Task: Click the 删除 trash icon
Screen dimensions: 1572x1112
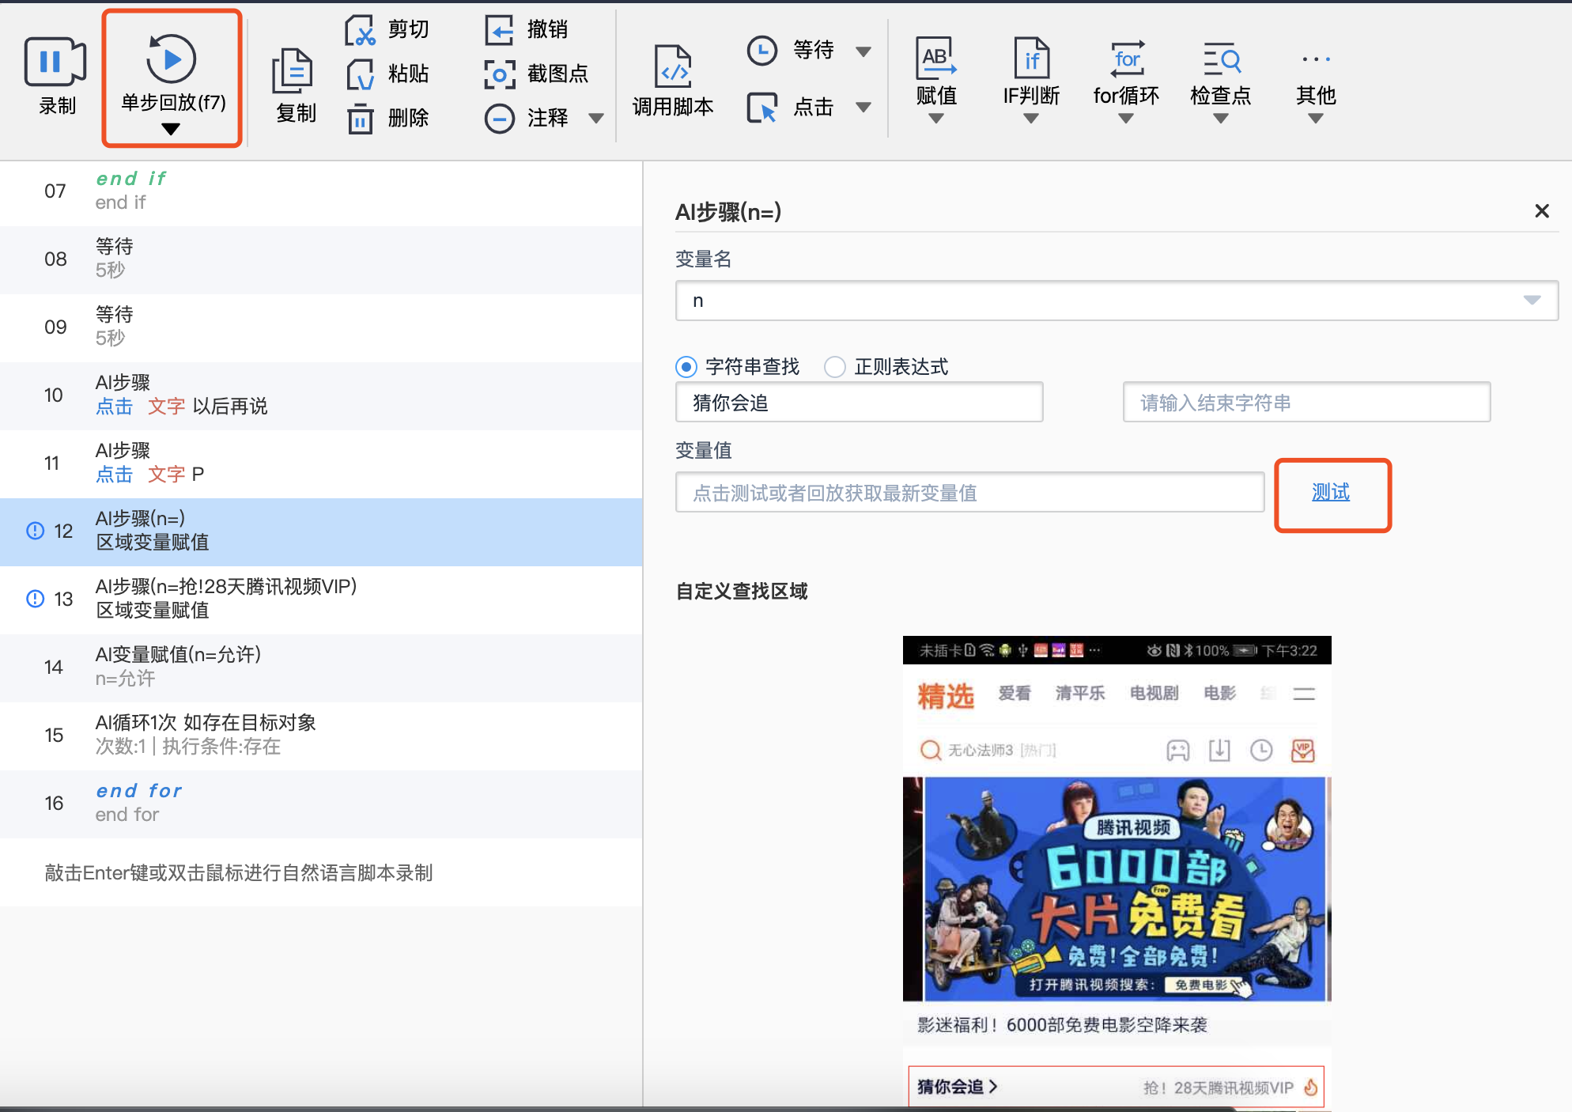Action: click(360, 119)
